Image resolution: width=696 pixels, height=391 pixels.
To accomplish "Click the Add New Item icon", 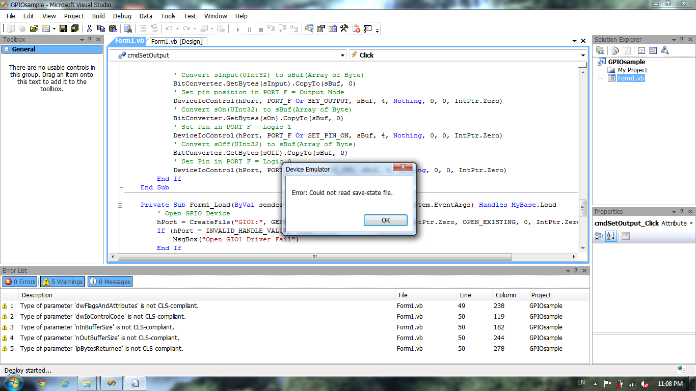I will coord(45,29).
